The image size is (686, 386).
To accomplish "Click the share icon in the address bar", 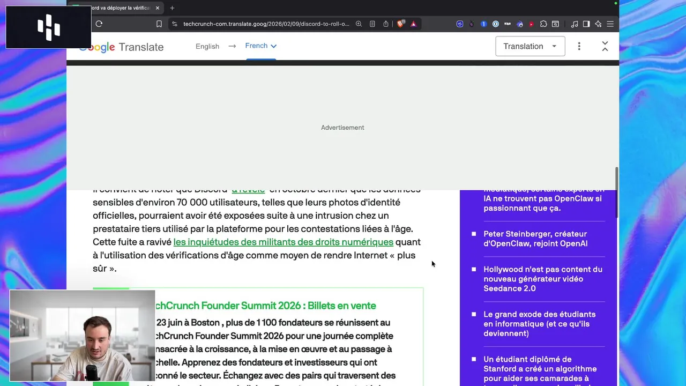I will [386, 24].
